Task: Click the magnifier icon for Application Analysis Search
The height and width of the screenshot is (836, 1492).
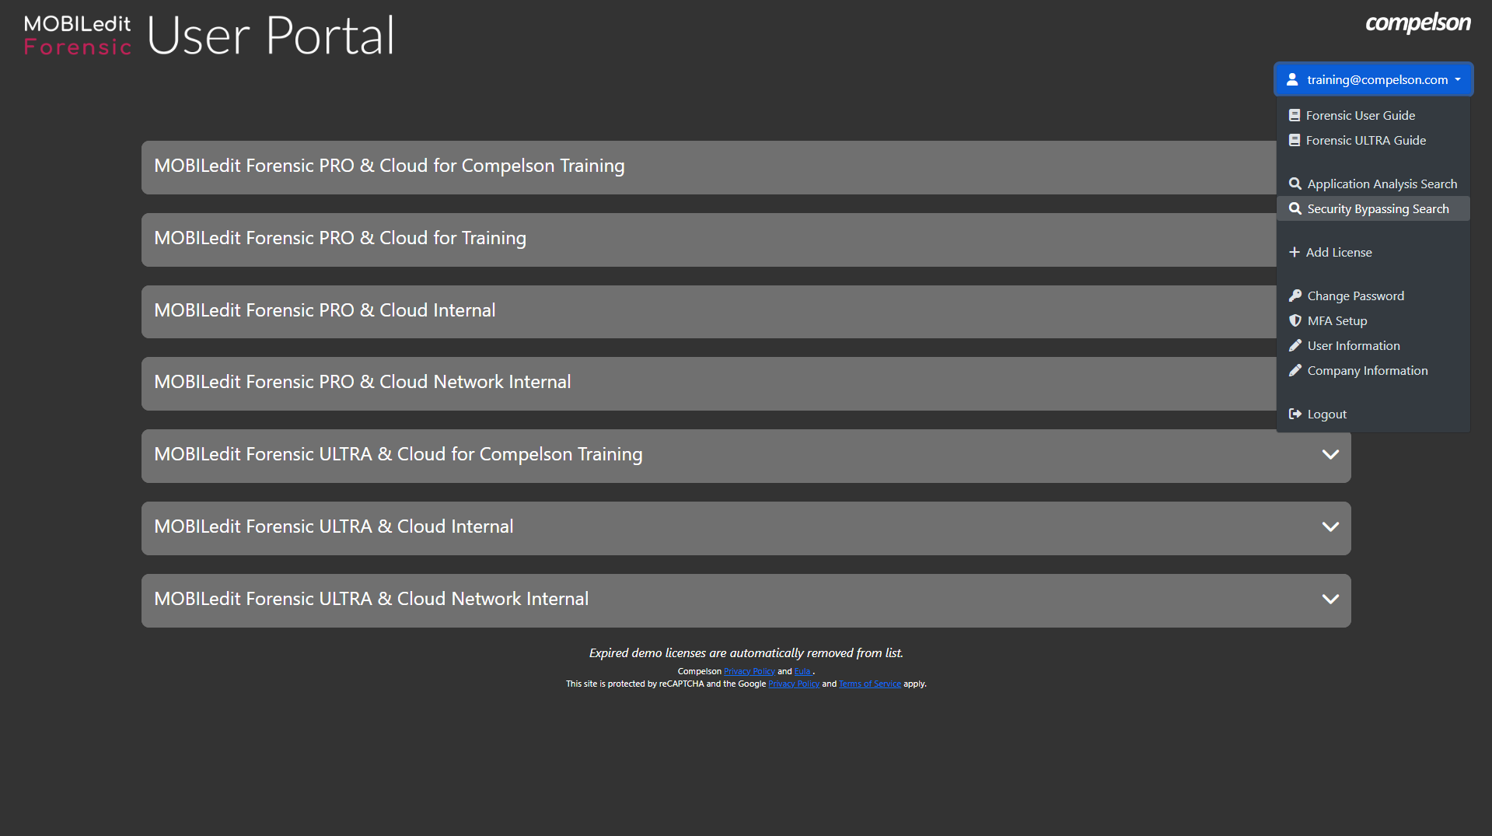Action: (1295, 184)
